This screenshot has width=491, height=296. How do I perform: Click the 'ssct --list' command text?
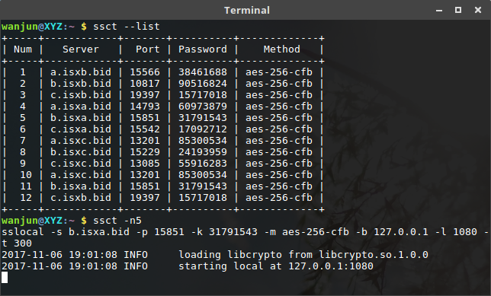127,27
